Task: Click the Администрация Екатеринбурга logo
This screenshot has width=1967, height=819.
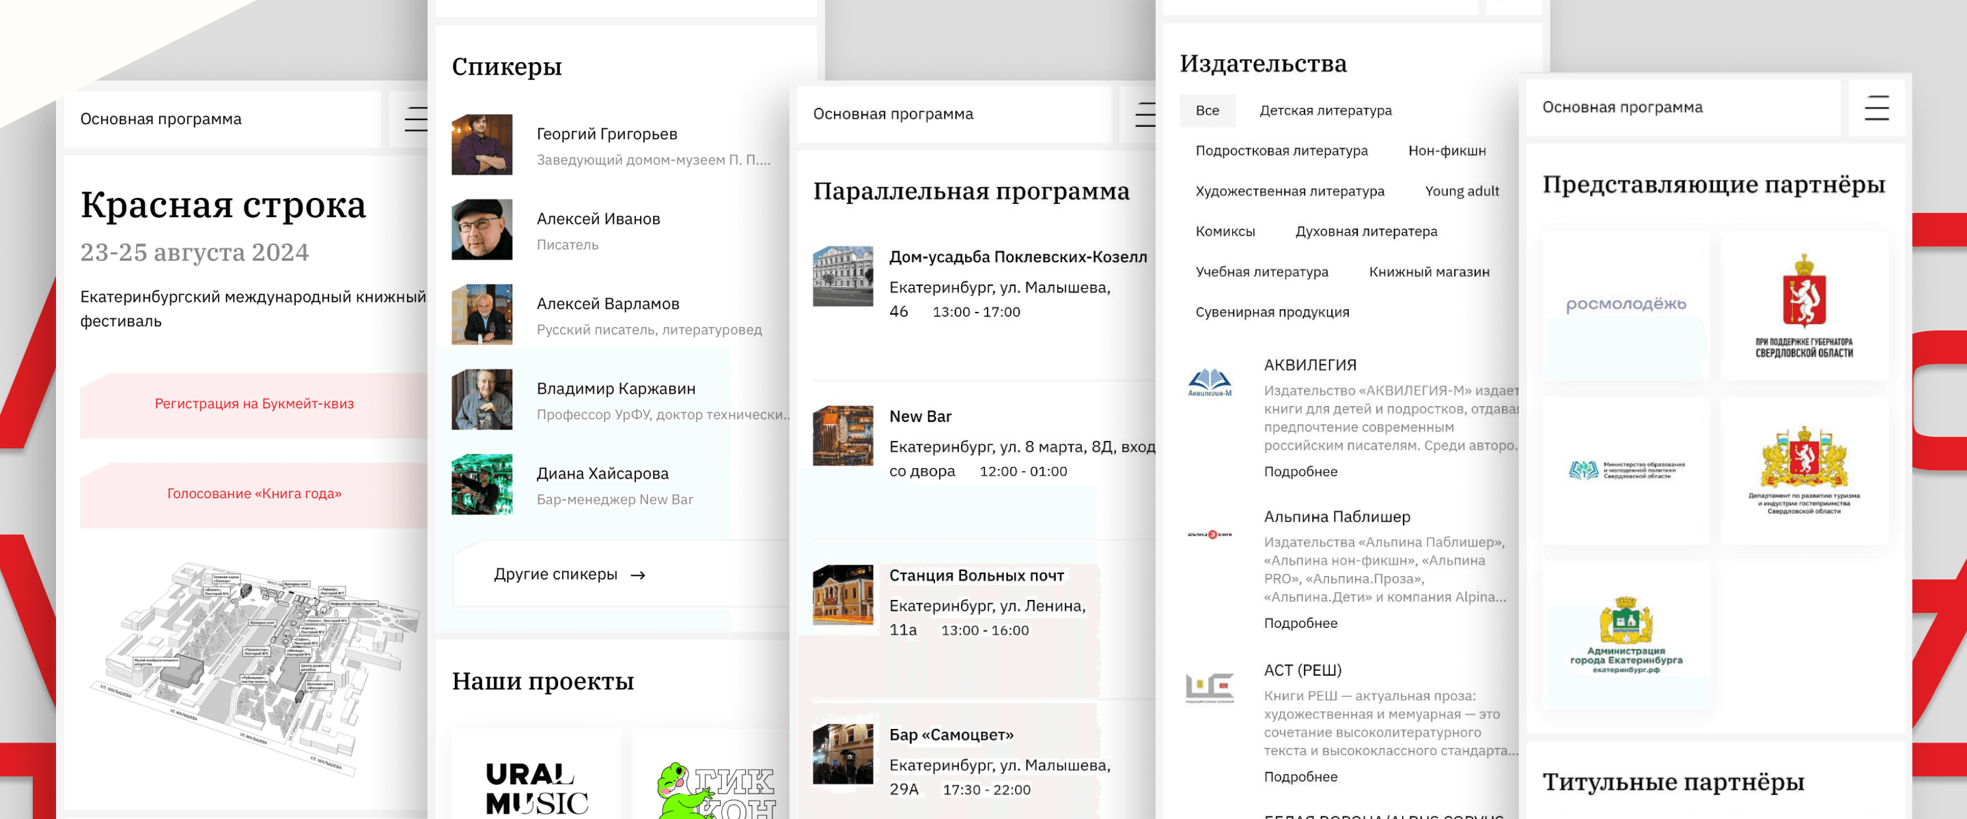Action: click(x=1626, y=635)
